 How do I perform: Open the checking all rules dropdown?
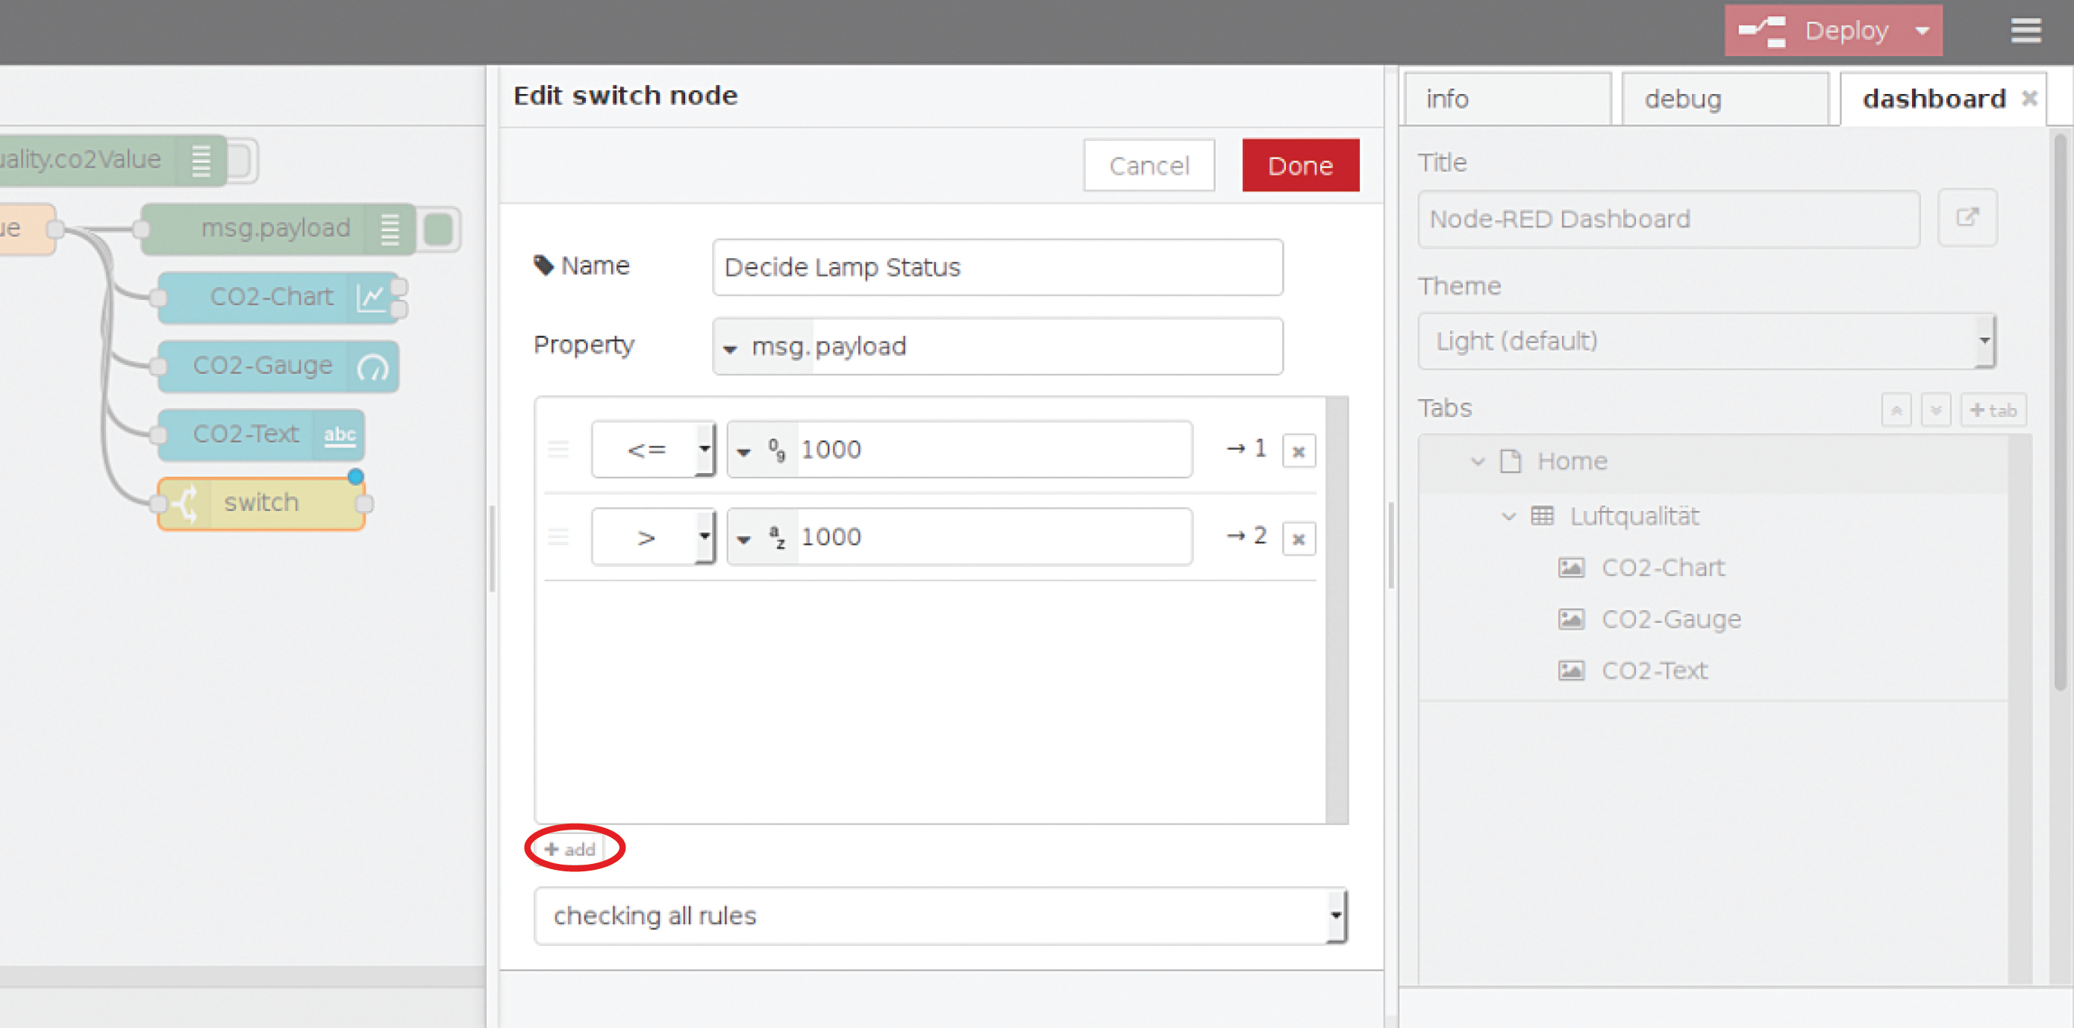coord(940,915)
